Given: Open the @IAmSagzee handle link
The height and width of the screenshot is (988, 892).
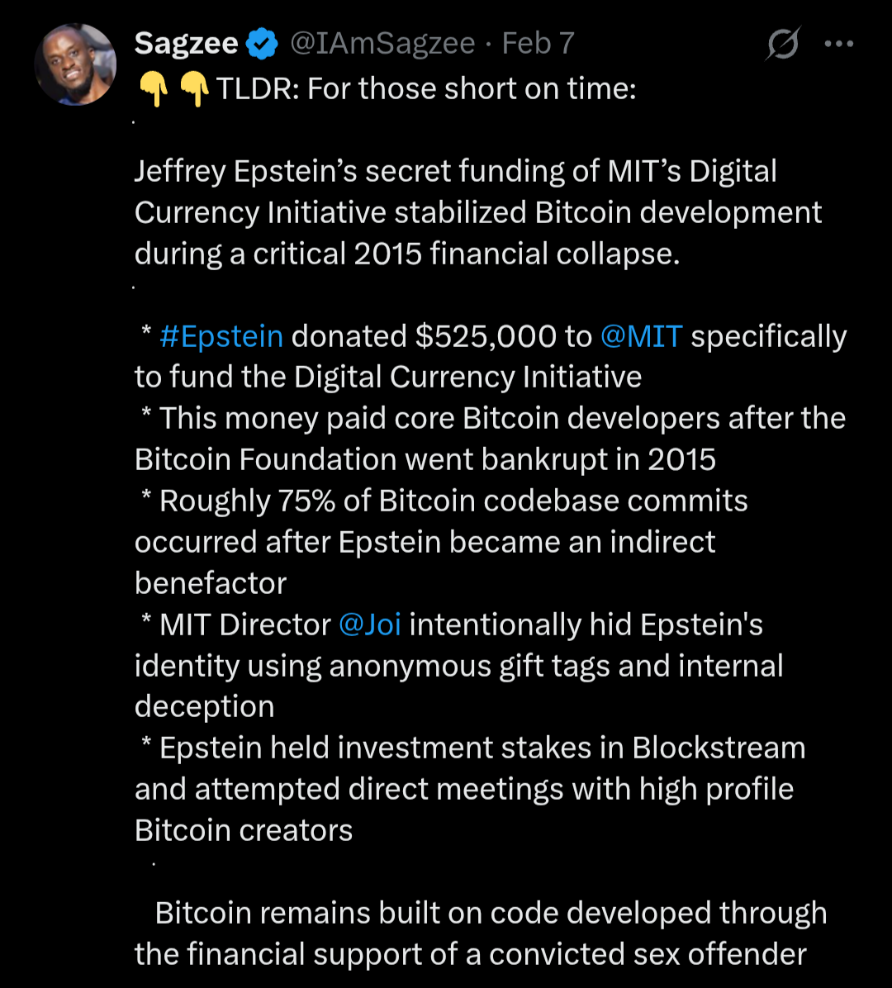Looking at the screenshot, I should [x=382, y=44].
